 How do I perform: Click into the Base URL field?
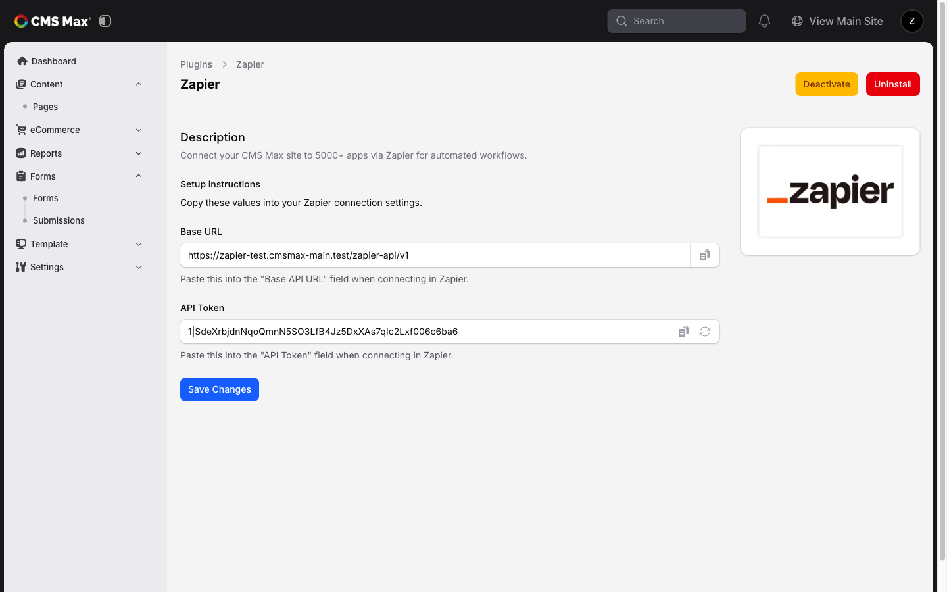click(435, 255)
